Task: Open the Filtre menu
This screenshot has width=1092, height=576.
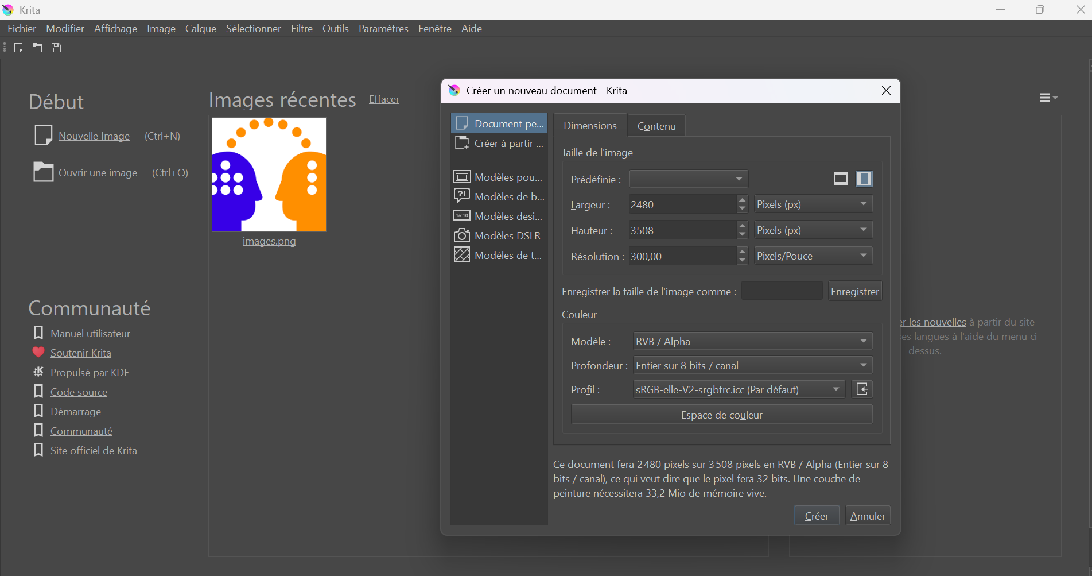Action: [x=302, y=29]
